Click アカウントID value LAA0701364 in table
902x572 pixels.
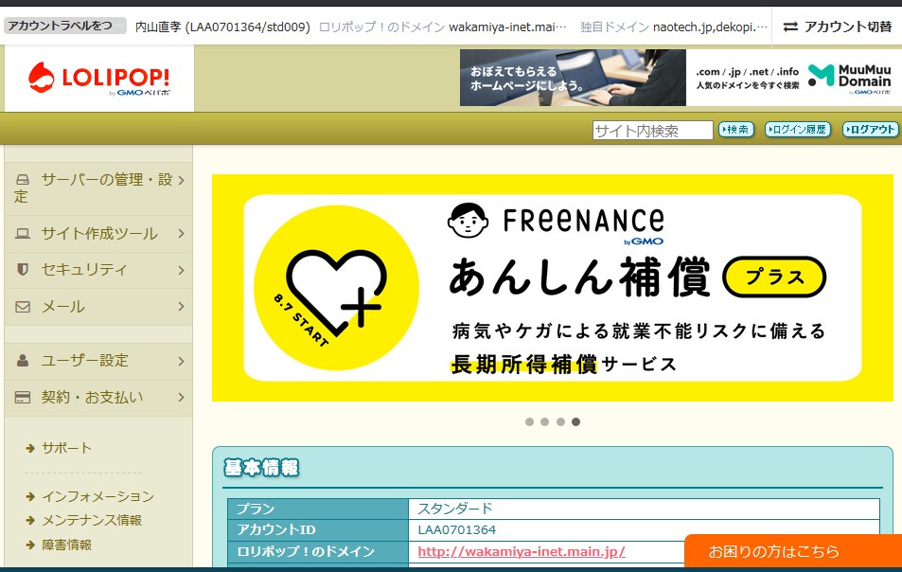click(457, 530)
